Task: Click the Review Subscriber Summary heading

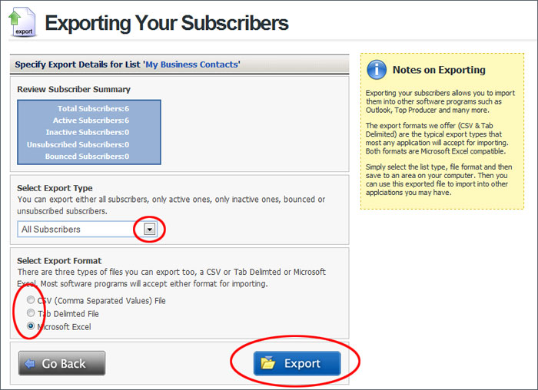Action: click(x=74, y=90)
